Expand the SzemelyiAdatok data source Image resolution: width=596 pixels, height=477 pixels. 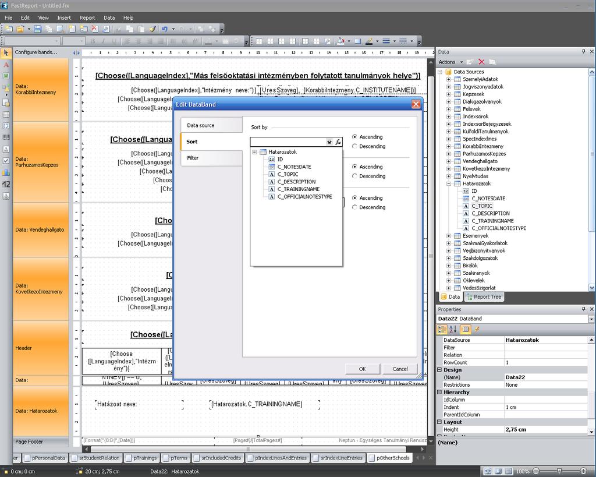[x=449, y=79]
